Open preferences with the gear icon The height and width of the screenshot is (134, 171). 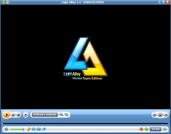pos(165,129)
